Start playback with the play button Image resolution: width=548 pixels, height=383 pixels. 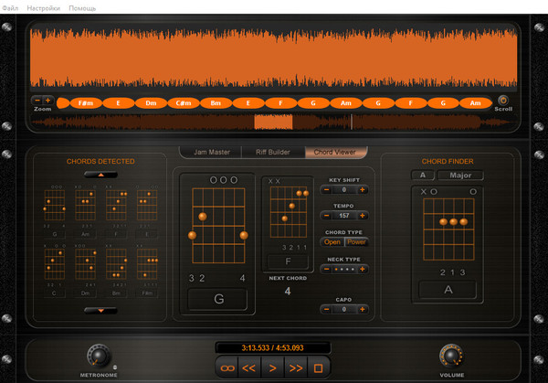click(x=273, y=367)
